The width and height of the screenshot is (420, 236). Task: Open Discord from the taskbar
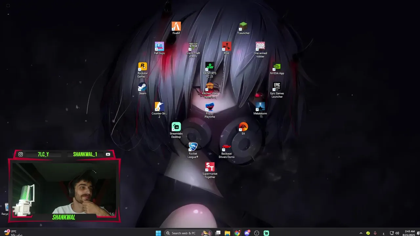[x=247, y=233]
